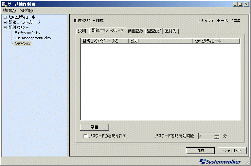Click the 作成 button
Viewport: 251px width, 166px height.
pos(200,151)
